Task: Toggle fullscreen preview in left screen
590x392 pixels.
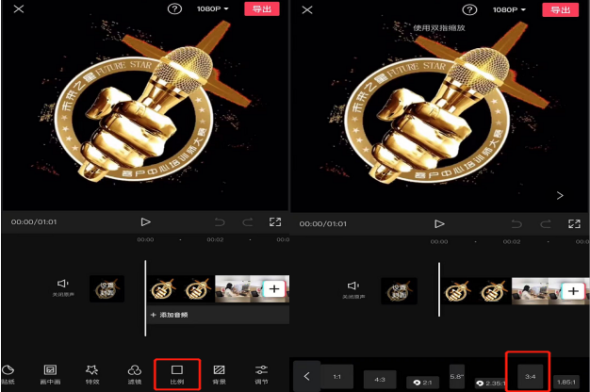Action: pyautogui.click(x=275, y=222)
